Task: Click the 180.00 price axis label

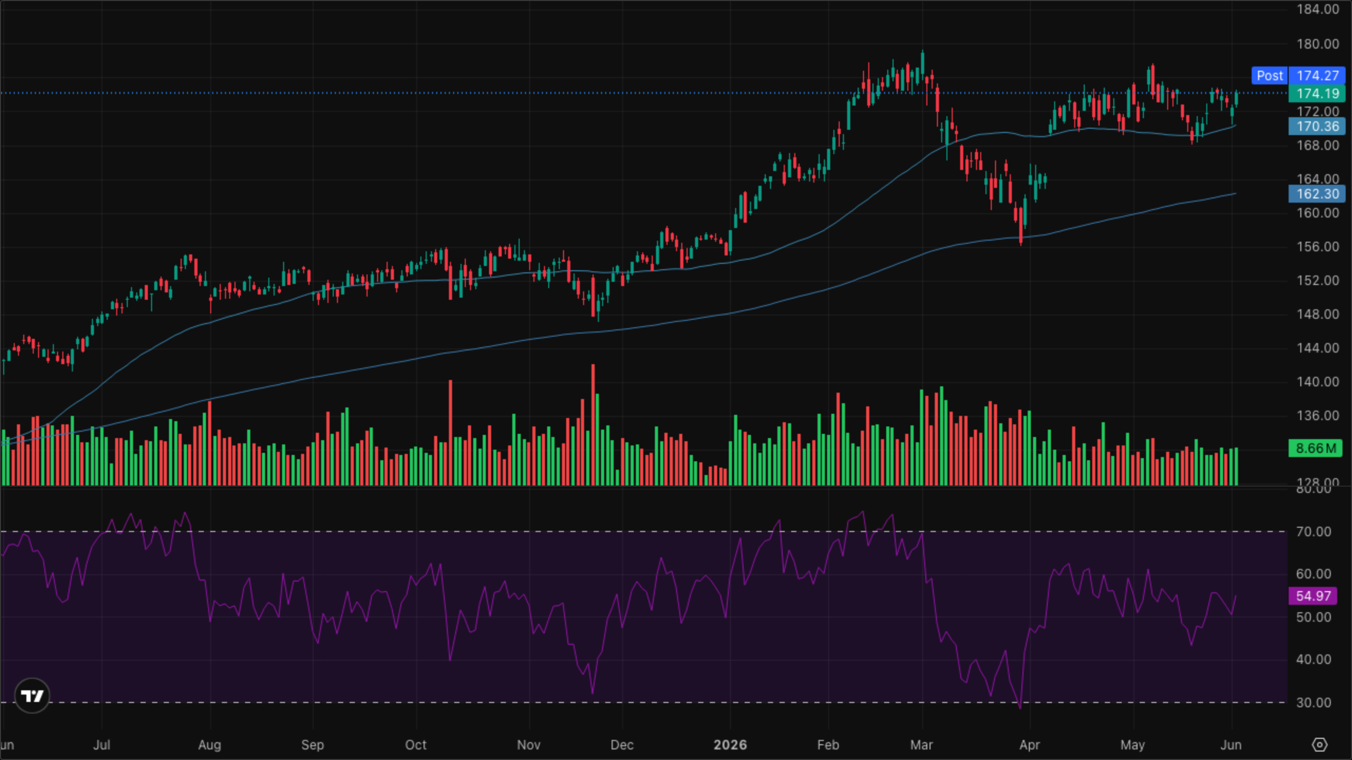Action: click(1318, 44)
